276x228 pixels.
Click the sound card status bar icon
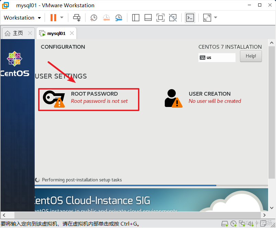250,223
